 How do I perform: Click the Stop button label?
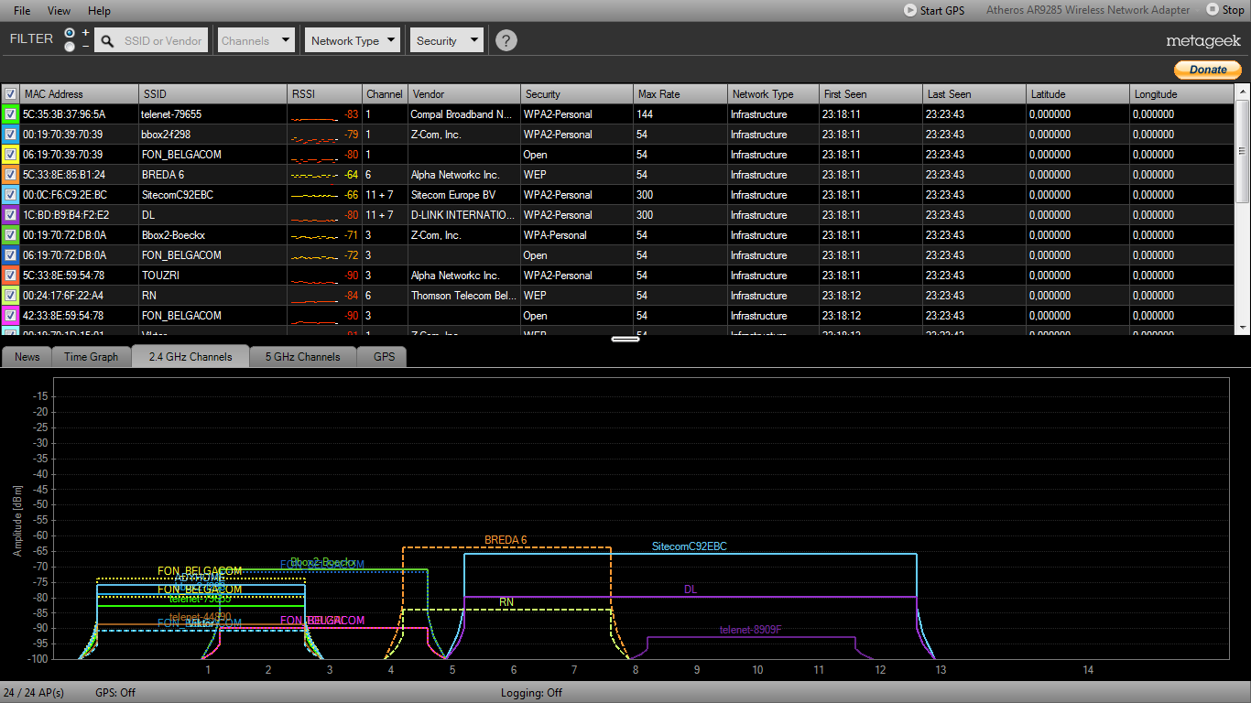[x=1234, y=10]
